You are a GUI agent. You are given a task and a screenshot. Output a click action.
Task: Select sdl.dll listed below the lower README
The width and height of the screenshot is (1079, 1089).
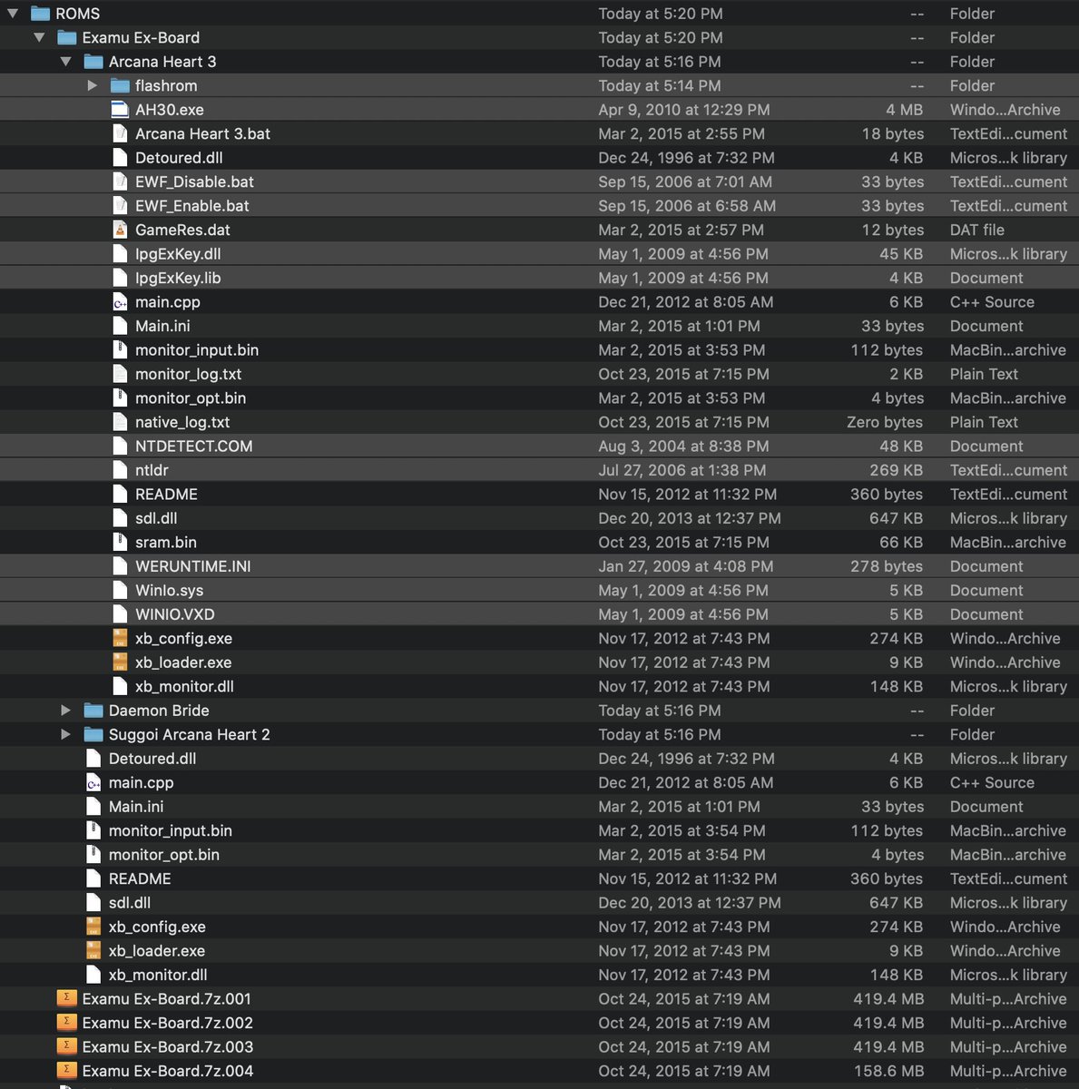pos(130,903)
